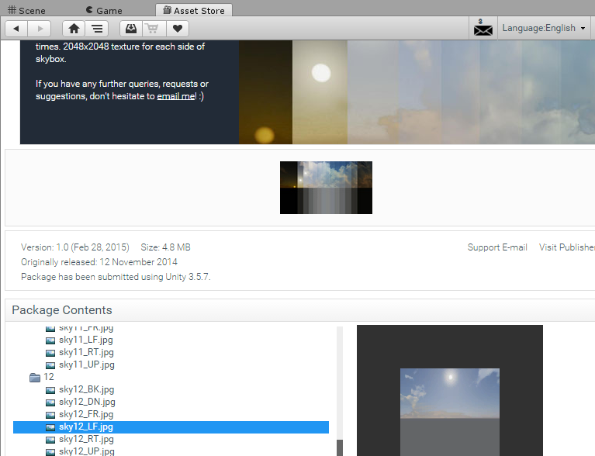The height and width of the screenshot is (456, 595).
Task: Open the messages envelope icon
Action: point(483,28)
